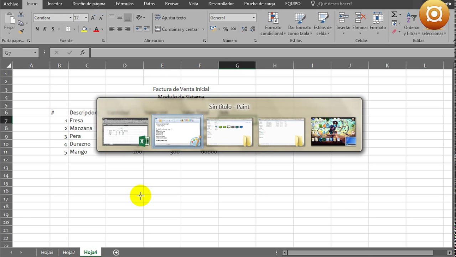Center text horizontally
The height and width of the screenshot is (257, 456).
(120, 29)
